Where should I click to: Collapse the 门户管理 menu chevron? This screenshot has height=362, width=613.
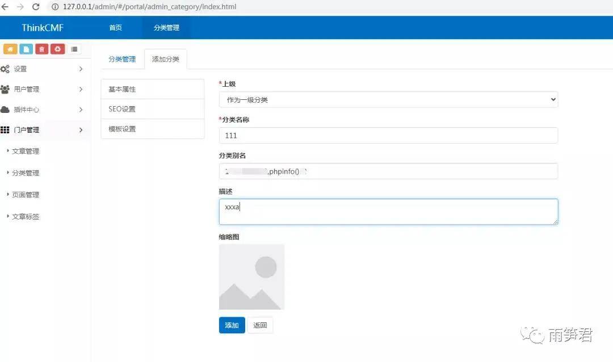tap(81, 130)
